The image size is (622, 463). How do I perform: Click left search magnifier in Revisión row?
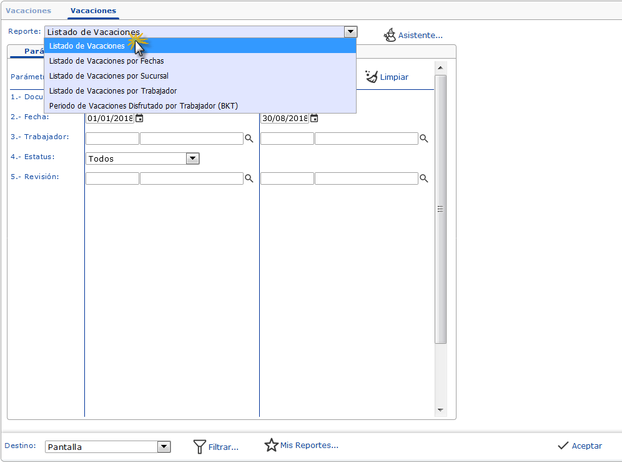[249, 178]
